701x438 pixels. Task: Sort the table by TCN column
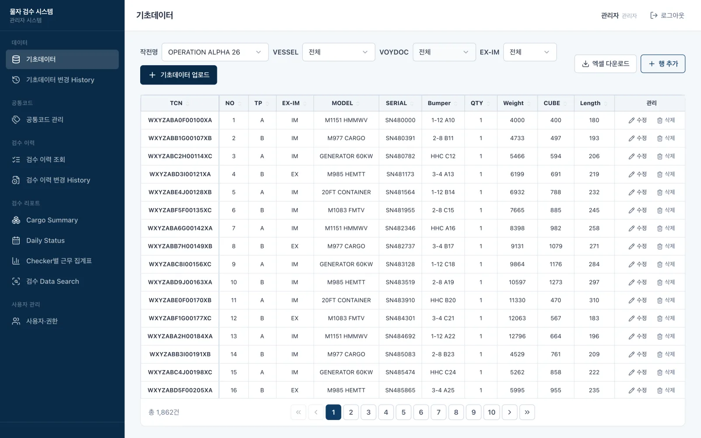pyautogui.click(x=180, y=103)
